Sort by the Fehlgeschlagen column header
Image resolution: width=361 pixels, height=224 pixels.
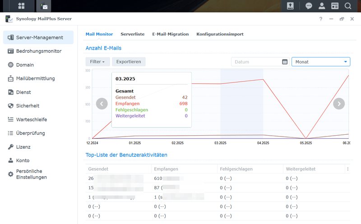pos(250,169)
